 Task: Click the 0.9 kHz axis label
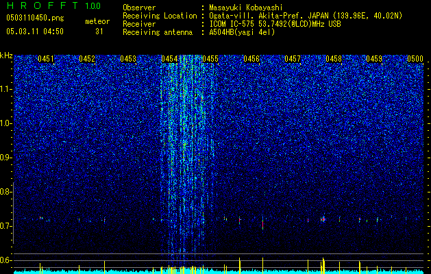(x=5, y=158)
